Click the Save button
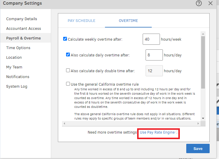Viewport: 219px width, 159px height. (198, 148)
